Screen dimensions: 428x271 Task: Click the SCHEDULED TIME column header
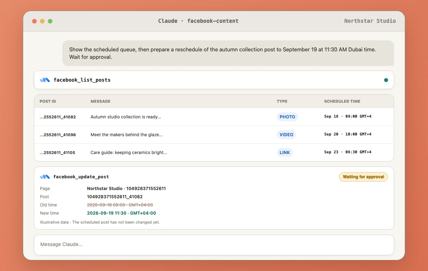tap(342, 101)
